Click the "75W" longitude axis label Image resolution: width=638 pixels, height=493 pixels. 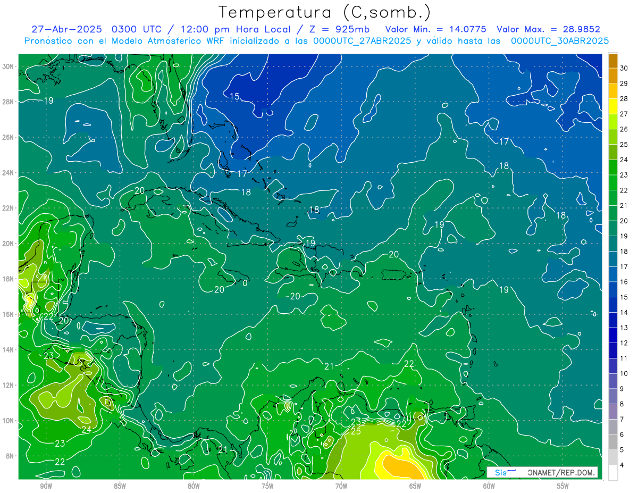click(267, 486)
